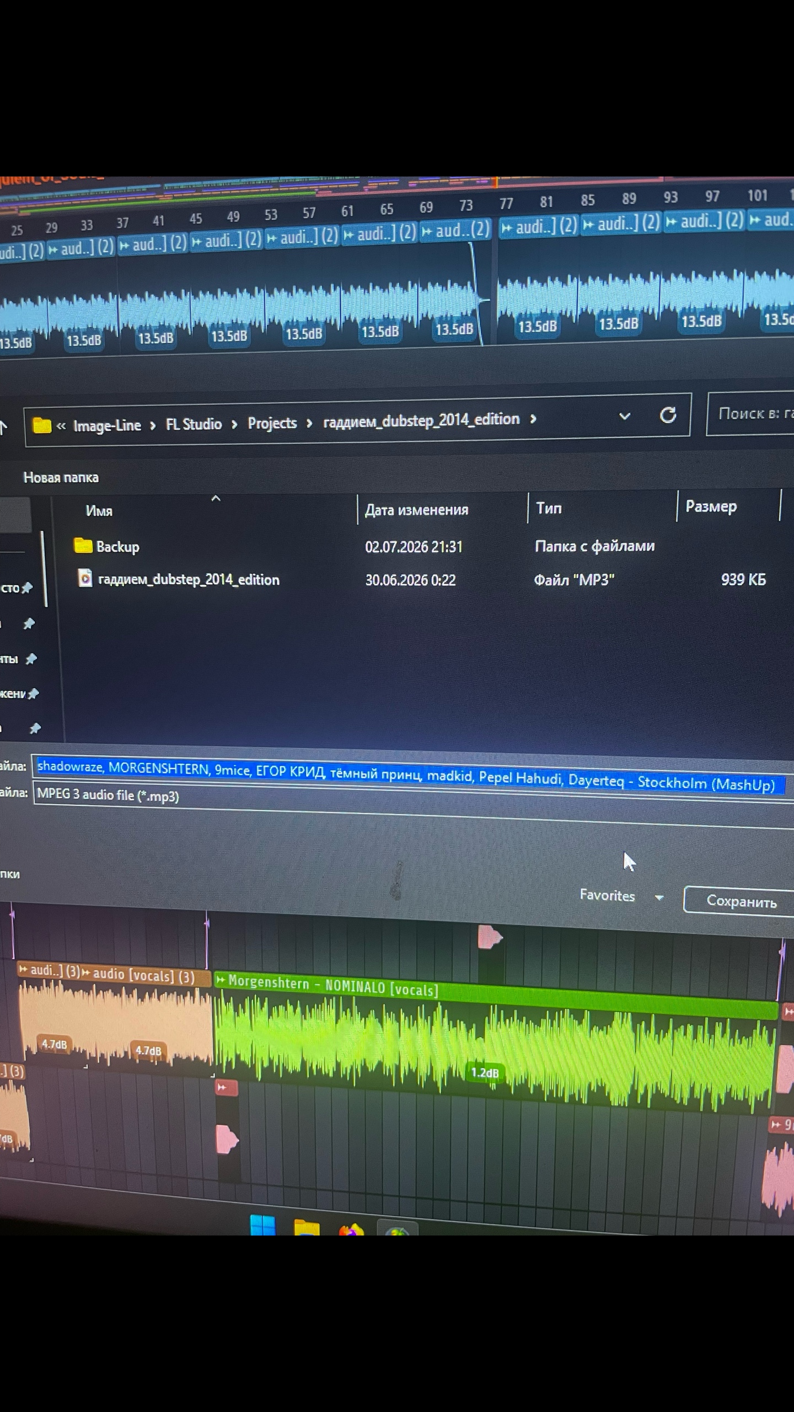
Task: Click the 1.2dB gain label on the NOMINALO clip
Action: (x=485, y=1073)
